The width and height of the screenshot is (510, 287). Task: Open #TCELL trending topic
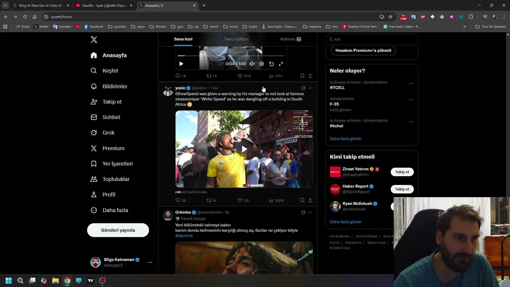[x=337, y=88]
